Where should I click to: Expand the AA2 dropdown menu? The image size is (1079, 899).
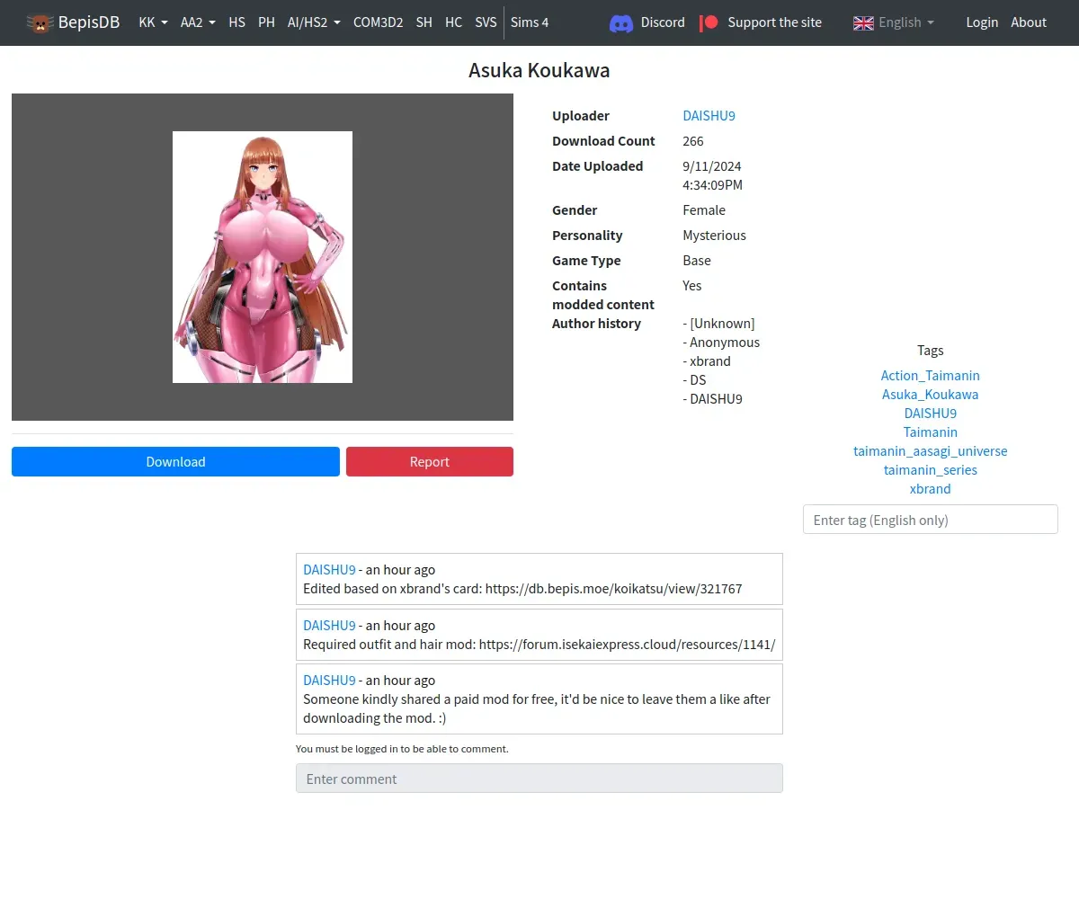198,22
